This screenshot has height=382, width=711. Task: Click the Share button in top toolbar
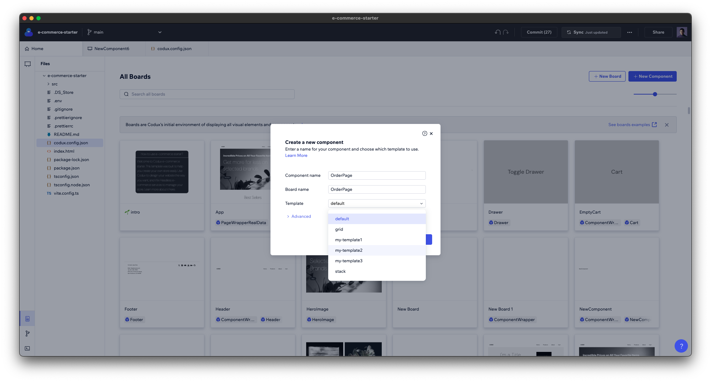pyautogui.click(x=658, y=32)
